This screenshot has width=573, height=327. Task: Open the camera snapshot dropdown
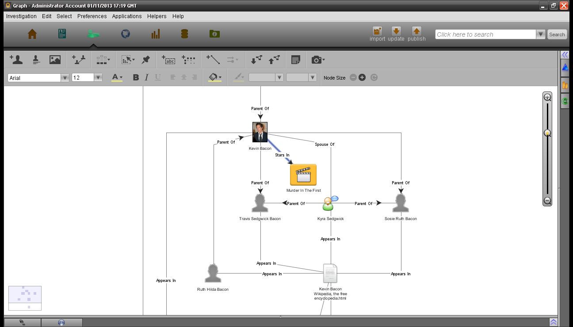(x=318, y=59)
